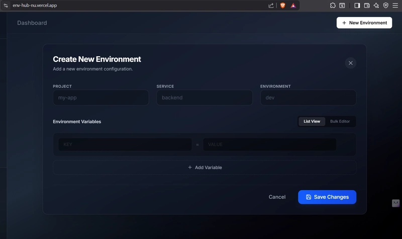
Task: Close the Create New Environment dialog
Action: (350, 63)
